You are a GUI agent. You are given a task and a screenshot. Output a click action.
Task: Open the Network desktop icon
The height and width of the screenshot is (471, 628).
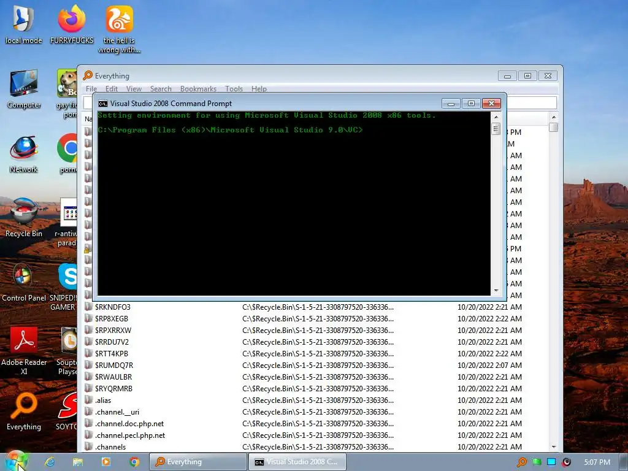24,154
